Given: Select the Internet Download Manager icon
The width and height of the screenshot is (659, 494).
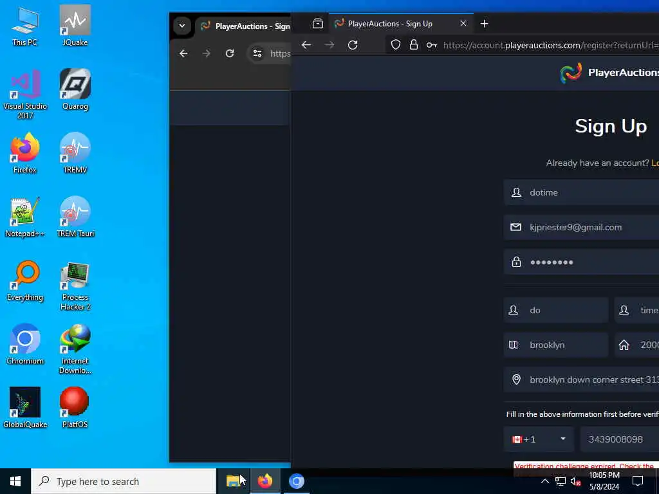Looking at the screenshot, I should tap(75, 349).
